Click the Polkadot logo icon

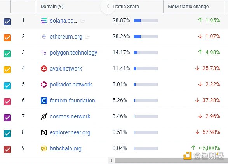tap(44, 85)
